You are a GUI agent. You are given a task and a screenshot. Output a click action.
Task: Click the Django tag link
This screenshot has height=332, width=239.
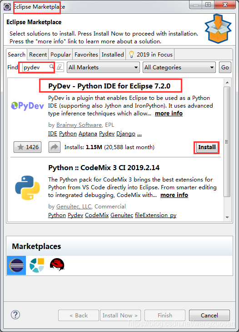126,134
